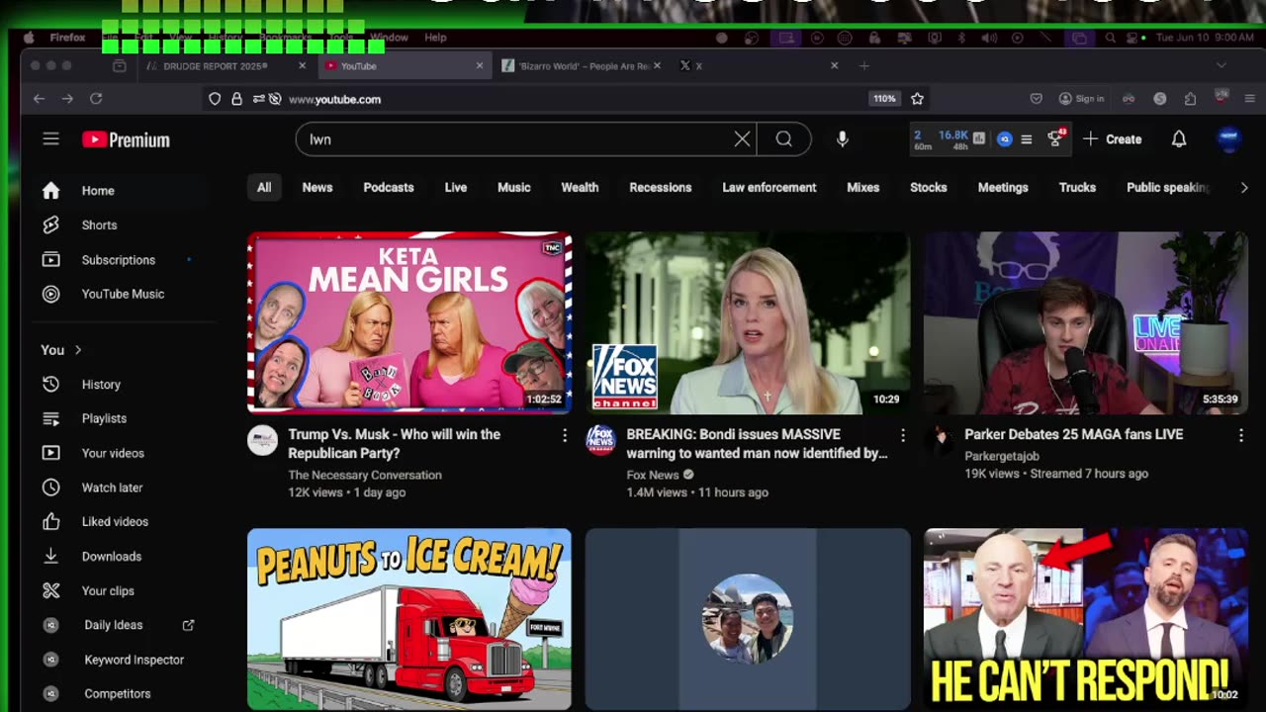Filter the feed by Live
Image resolution: width=1266 pixels, height=712 pixels.
(456, 188)
